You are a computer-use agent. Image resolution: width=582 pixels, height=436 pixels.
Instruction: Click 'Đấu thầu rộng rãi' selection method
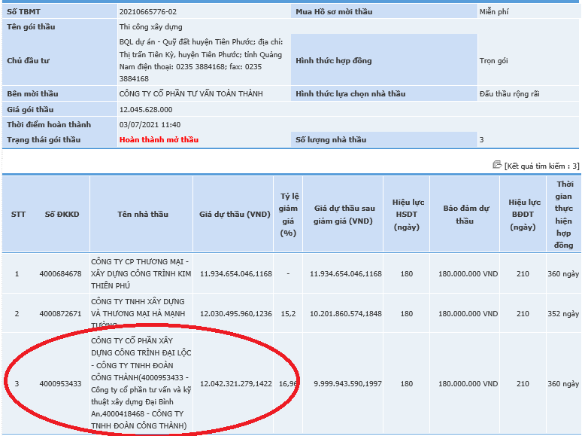[x=509, y=93]
